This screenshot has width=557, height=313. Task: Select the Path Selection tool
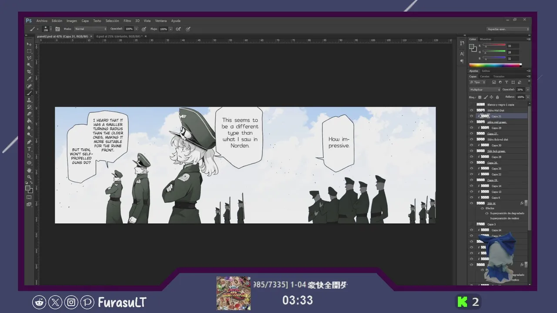(29, 156)
